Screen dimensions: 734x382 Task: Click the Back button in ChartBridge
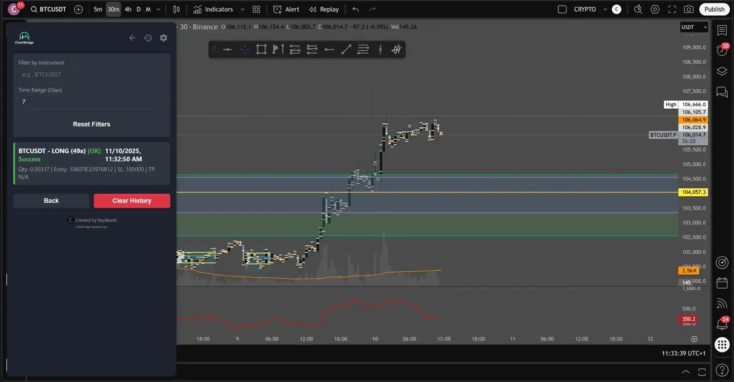pos(51,200)
